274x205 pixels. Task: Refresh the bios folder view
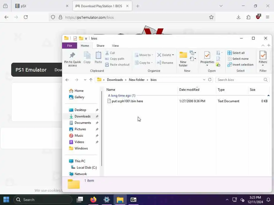coord(210,80)
